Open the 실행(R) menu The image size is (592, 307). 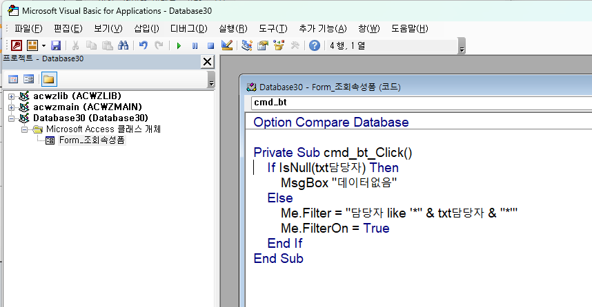tap(233, 29)
